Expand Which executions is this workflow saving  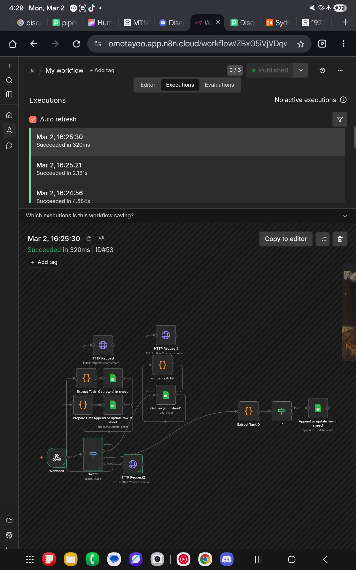(187, 216)
